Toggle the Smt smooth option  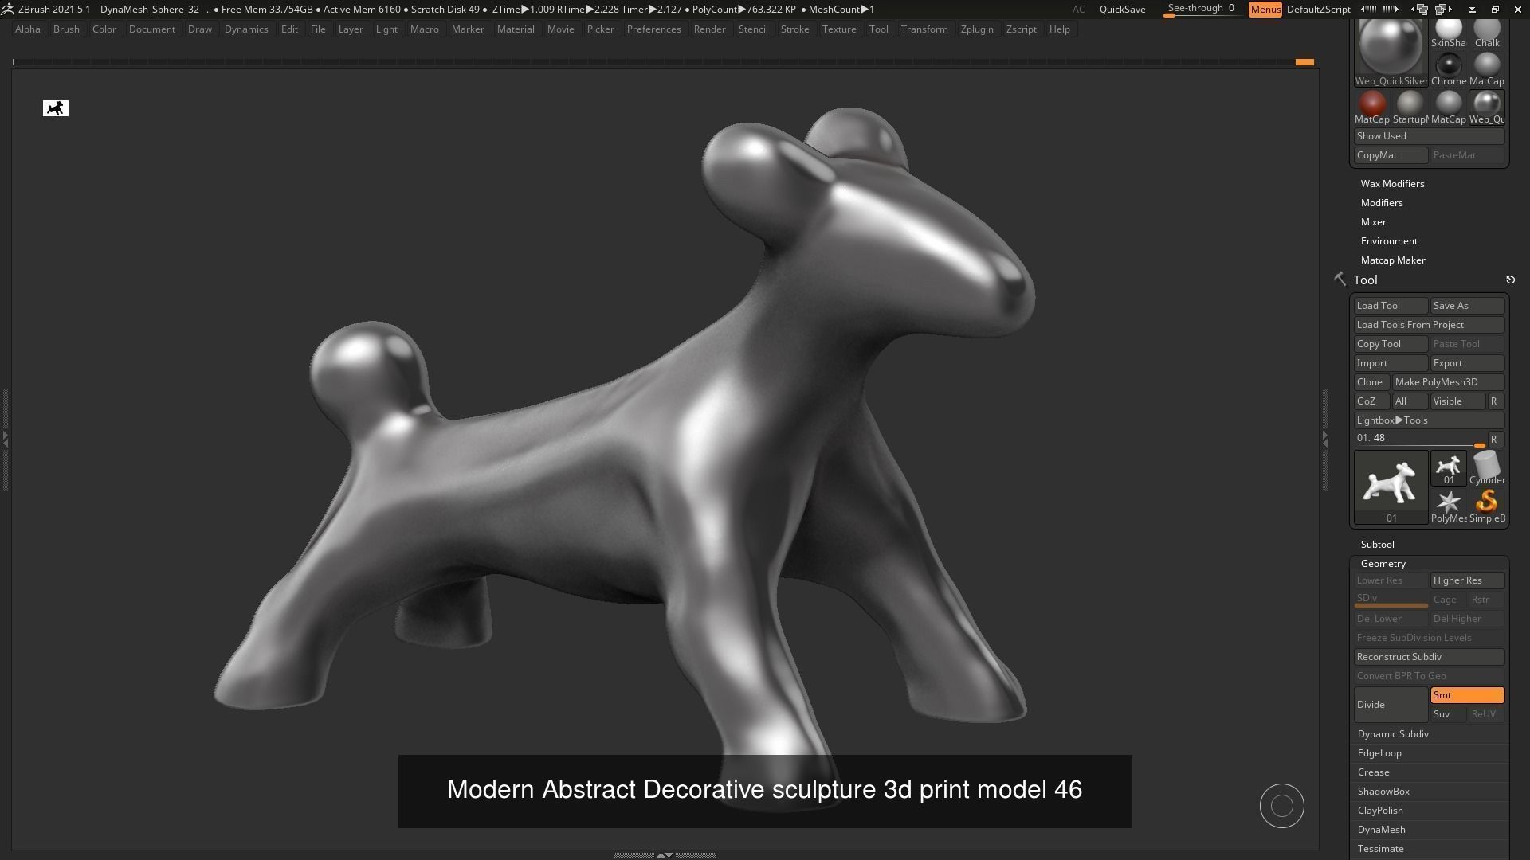(1467, 695)
